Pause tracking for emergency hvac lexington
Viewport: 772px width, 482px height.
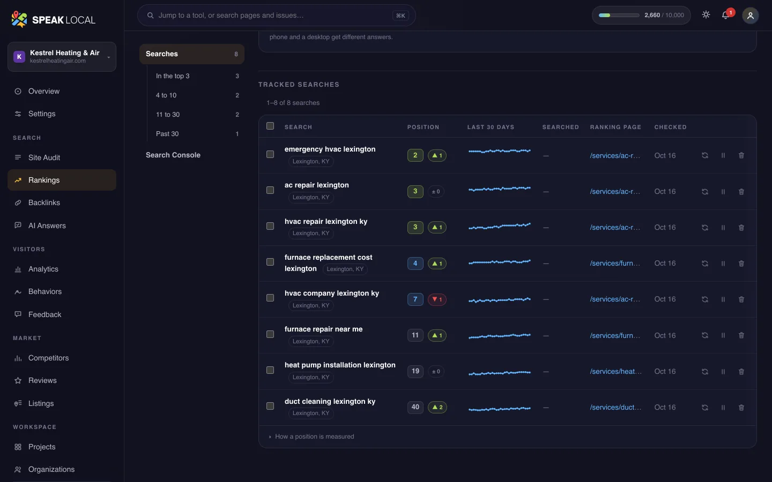[x=723, y=155]
